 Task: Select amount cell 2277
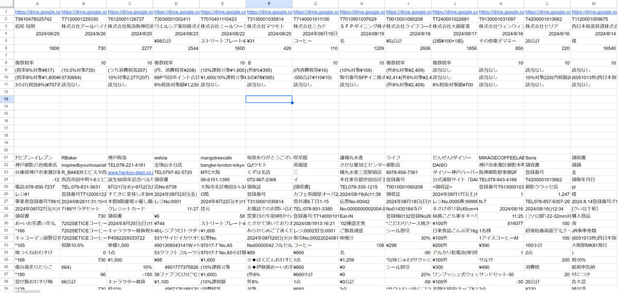click(130, 48)
